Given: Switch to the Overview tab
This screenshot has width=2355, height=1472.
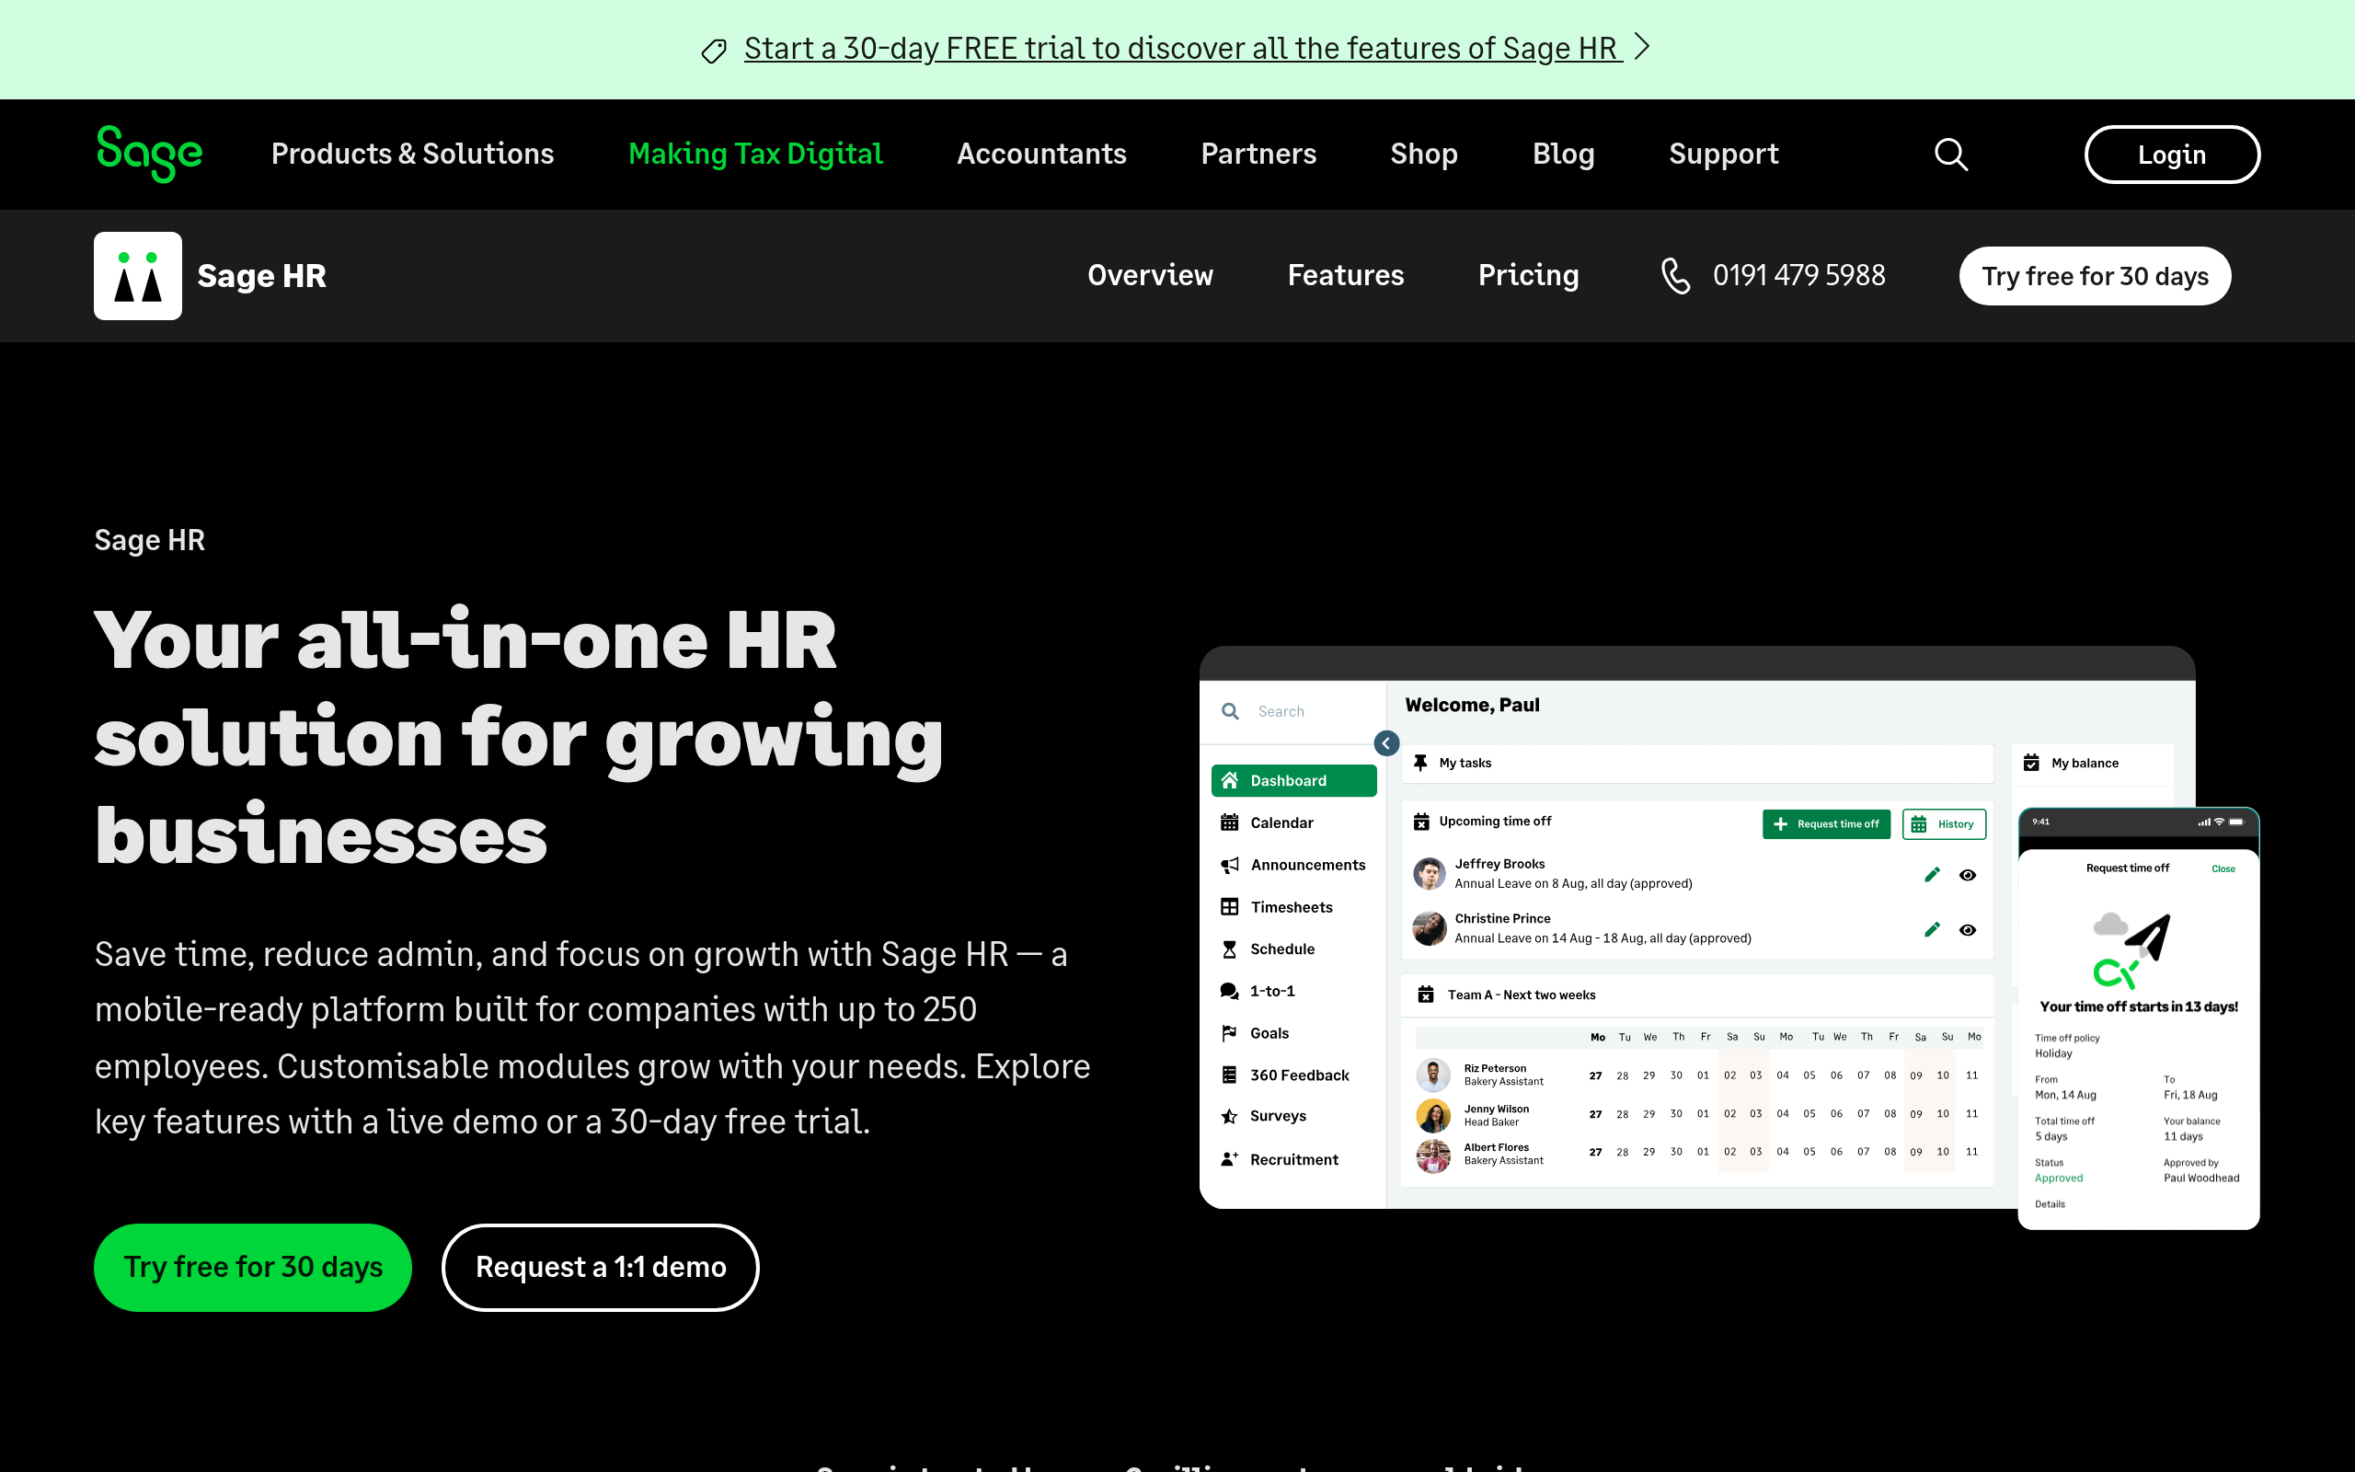Looking at the screenshot, I should [1150, 275].
